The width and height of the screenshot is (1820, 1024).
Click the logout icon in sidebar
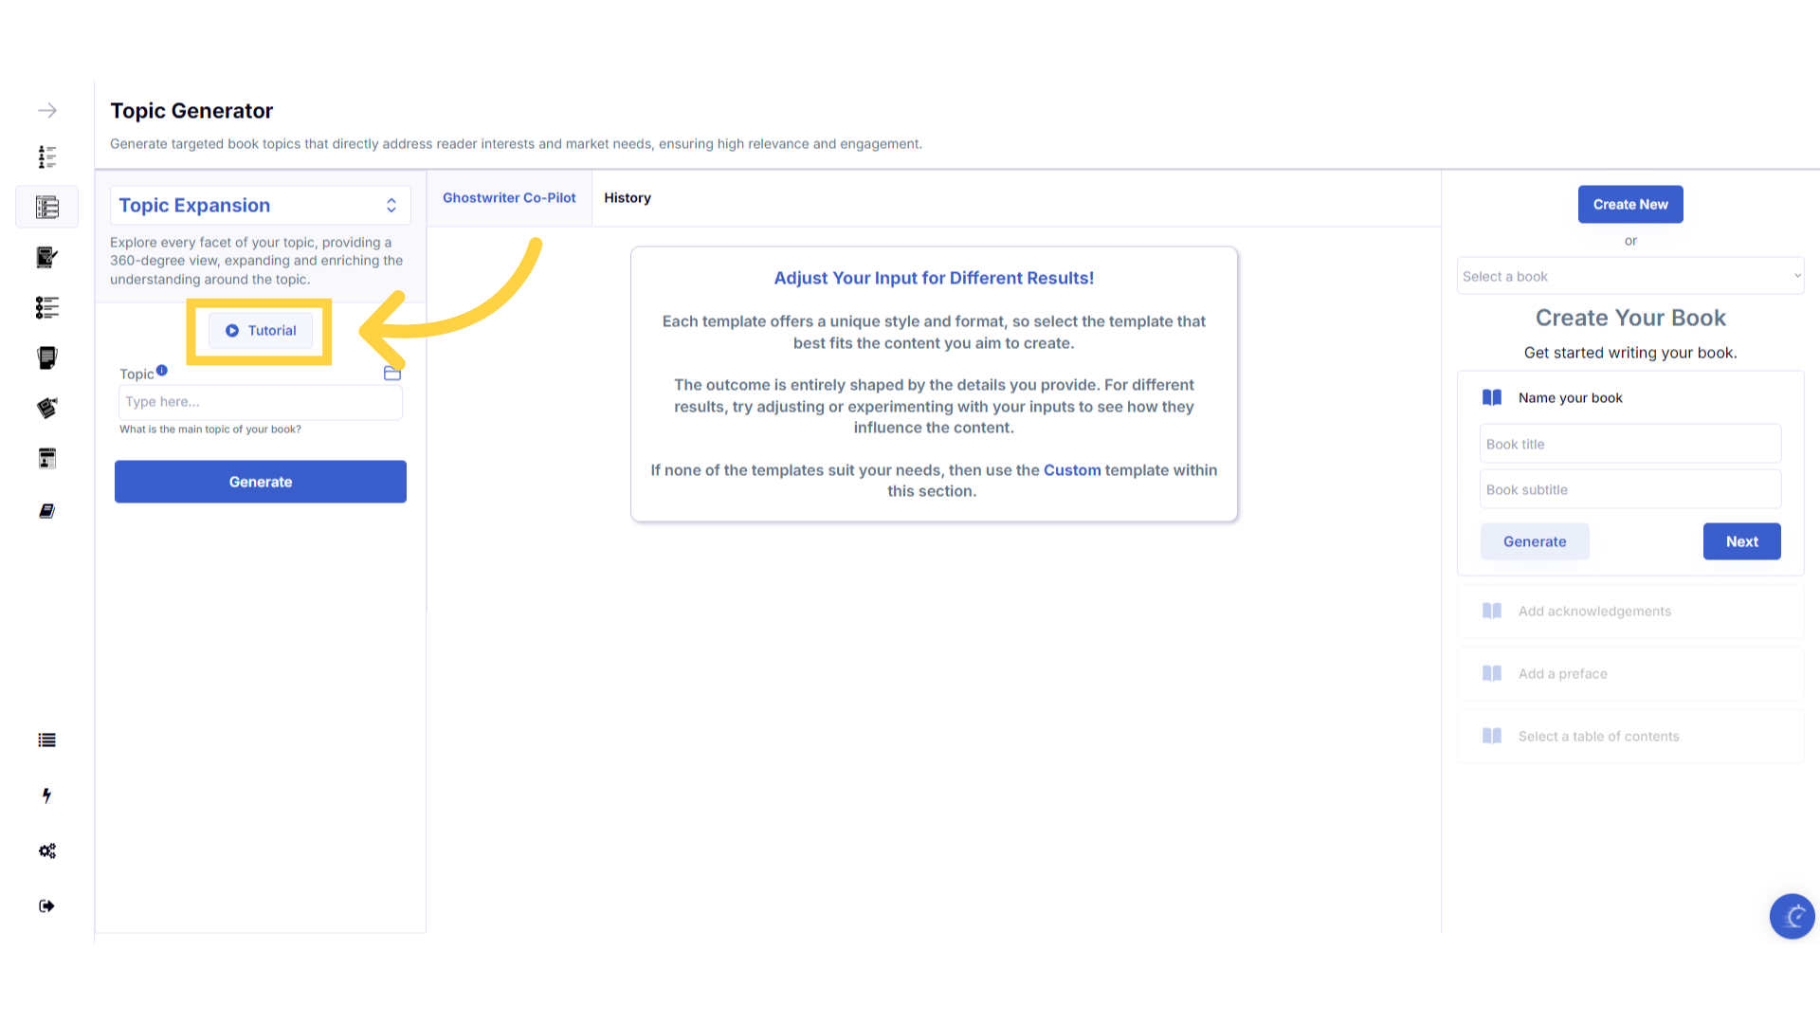(47, 906)
